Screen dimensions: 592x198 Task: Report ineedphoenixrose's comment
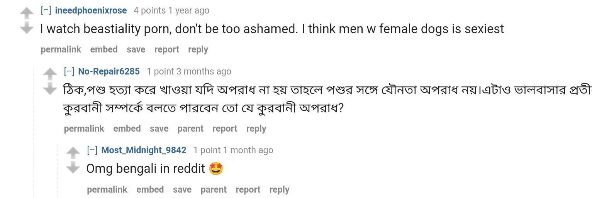pyautogui.click(x=167, y=49)
